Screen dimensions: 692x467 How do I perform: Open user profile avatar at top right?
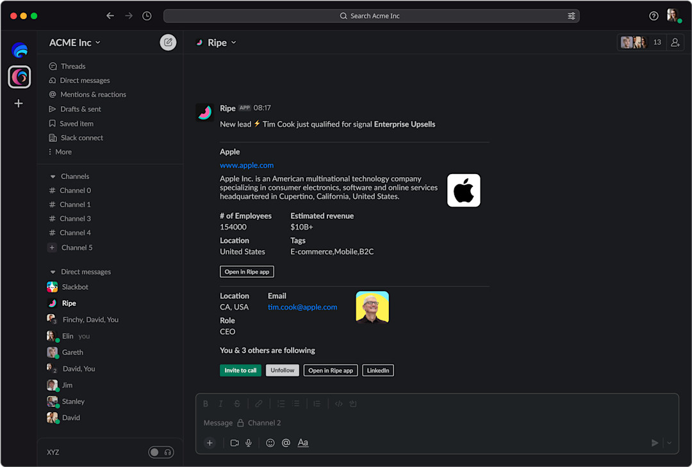tap(673, 15)
